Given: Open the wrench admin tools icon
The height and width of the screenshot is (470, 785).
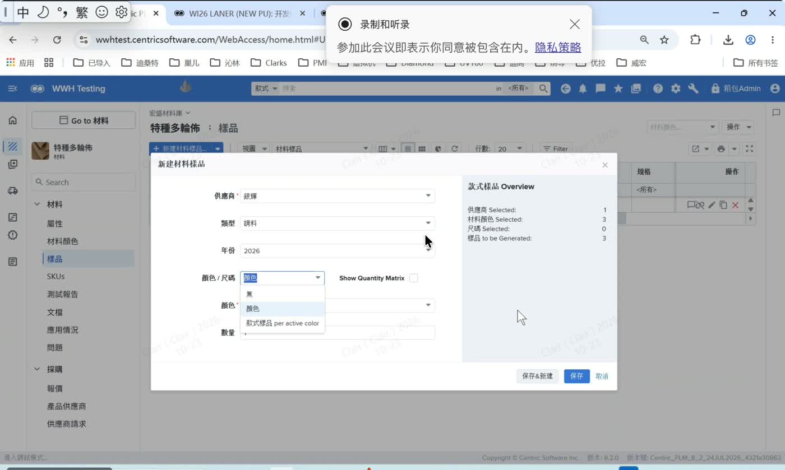Looking at the screenshot, I should coord(694,89).
